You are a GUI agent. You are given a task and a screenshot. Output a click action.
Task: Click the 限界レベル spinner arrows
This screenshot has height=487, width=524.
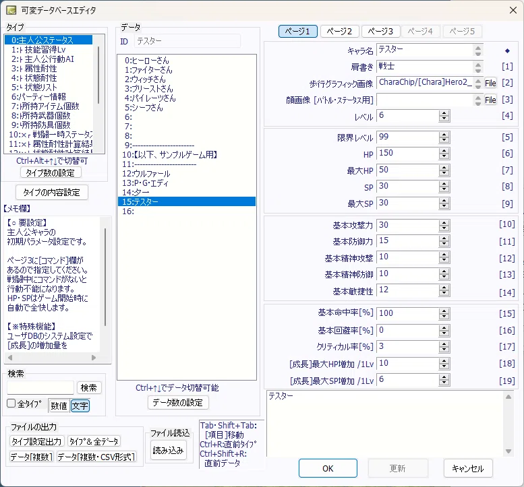pyautogui.click(x=444, y=137)
